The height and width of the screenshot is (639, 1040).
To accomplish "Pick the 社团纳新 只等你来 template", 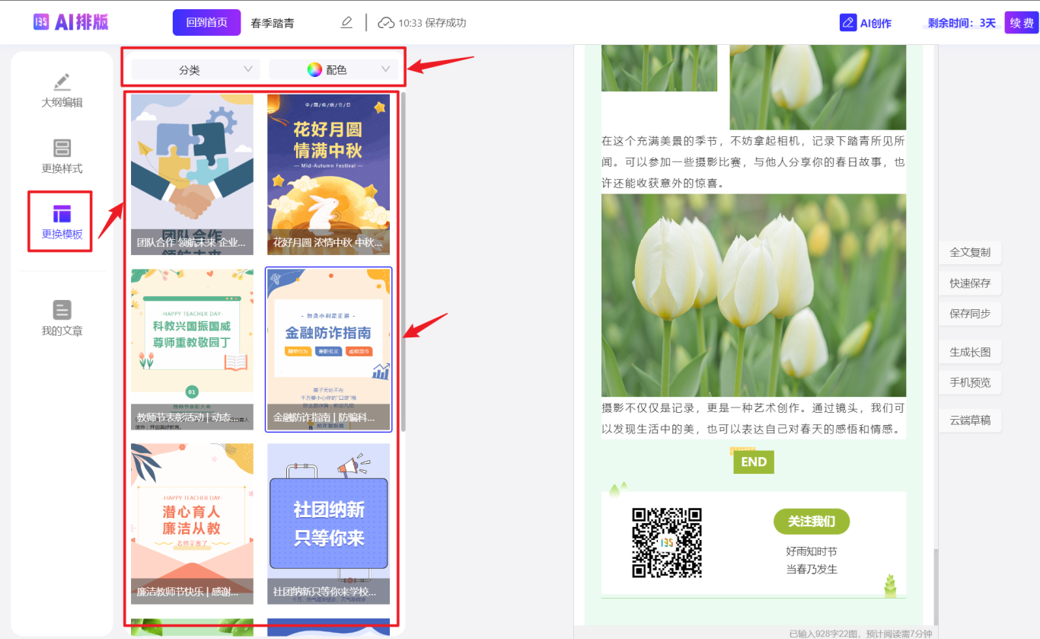I will [x=328, y=523].
